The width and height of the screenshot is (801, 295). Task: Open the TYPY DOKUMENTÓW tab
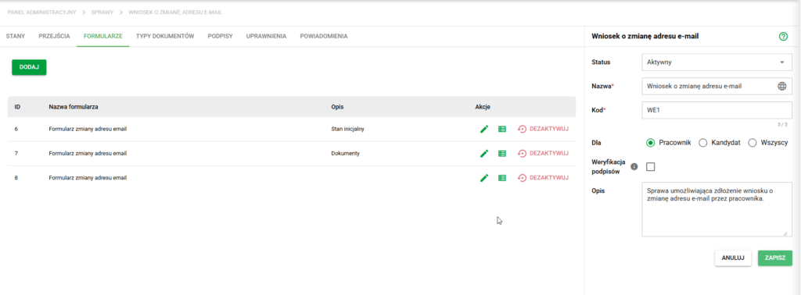[165, 36]
